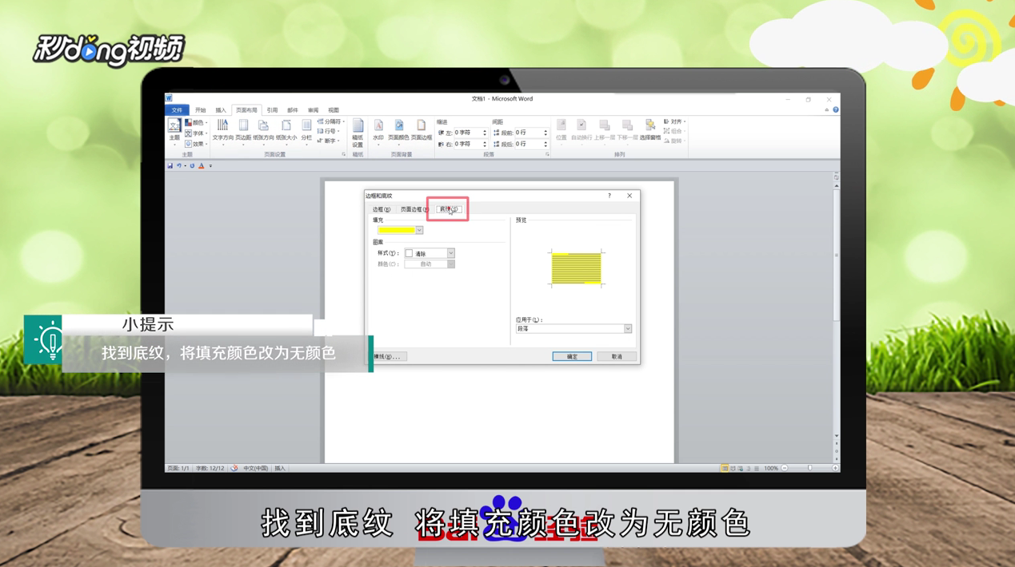Expand the theme 颜色 colors dropdown
This screenshot has height=567, width=1015.
[x=196, y=123]
